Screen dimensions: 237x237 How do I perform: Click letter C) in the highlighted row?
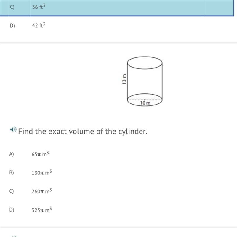(x=12, y=7)
